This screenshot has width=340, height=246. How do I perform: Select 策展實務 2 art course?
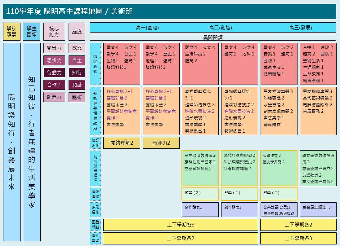click(313, 111)
